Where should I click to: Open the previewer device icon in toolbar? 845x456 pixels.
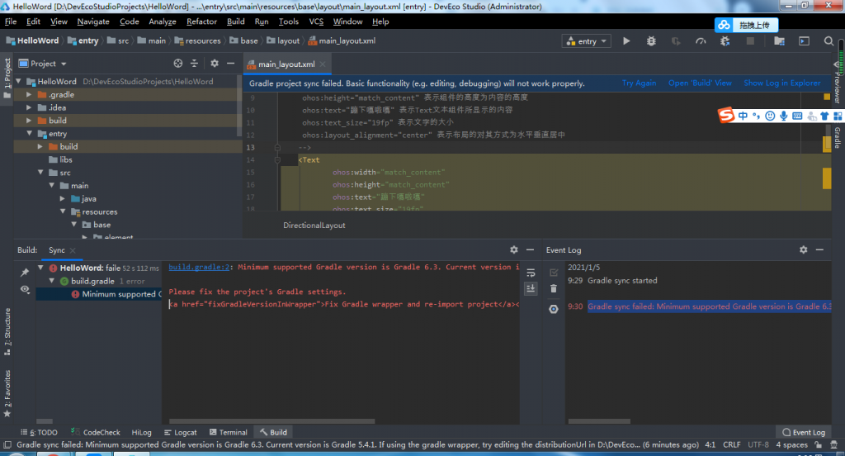tap(804, 41)
